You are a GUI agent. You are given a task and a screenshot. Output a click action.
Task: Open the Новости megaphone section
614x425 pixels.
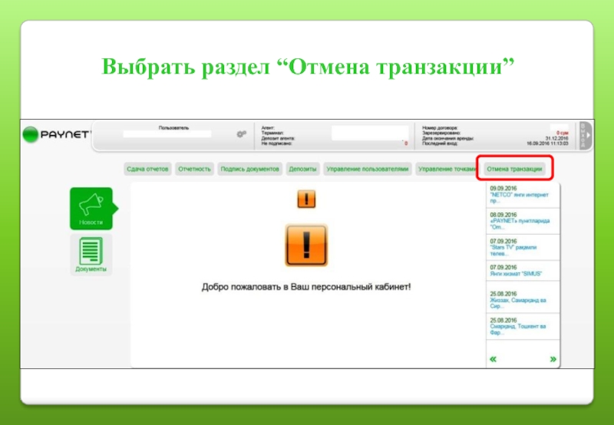[91, 209]
